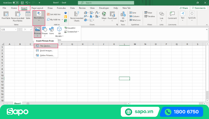Insert a Column sparkline
The width and height of the screenshot is (209, 119).
click(135, 16)
